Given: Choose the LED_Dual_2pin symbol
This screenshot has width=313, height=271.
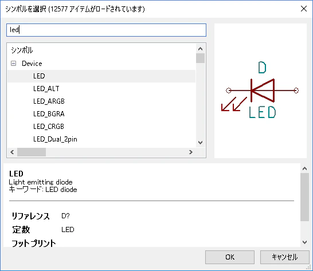Looking at the screenshot, I should [x=101, y=139].
